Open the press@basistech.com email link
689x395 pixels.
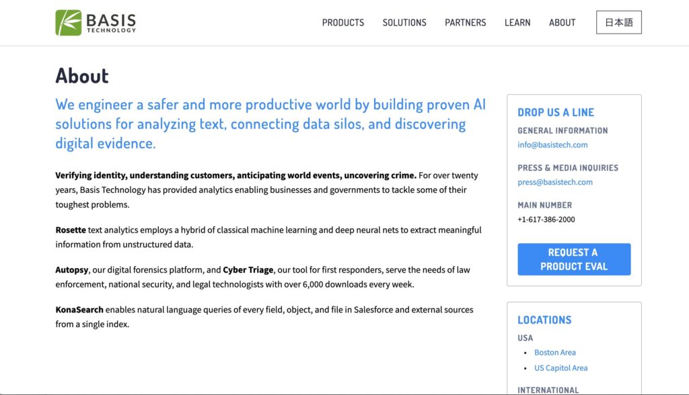pos(555,182)
